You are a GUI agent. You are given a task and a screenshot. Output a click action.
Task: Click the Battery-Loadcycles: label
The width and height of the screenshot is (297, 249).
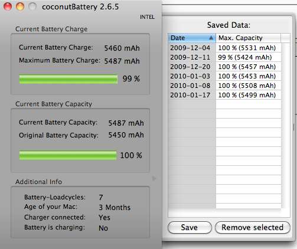pos(55,197)
